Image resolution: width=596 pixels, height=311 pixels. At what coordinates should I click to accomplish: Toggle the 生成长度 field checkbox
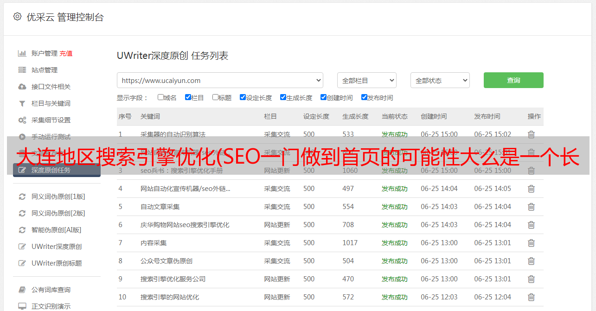pyautogui.click(x=283, y=97)
